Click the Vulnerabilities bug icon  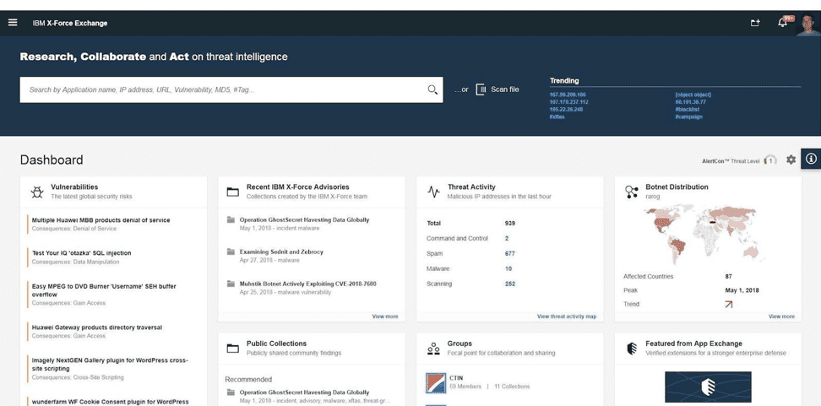[x=37, y=192]
